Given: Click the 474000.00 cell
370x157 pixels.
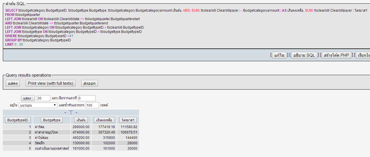Looking at the screenshot, I should coord(81,132).
